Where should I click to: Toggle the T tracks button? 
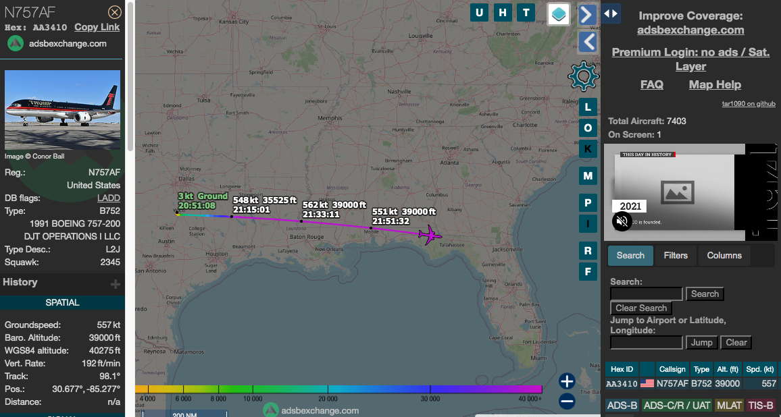[526, 13]
